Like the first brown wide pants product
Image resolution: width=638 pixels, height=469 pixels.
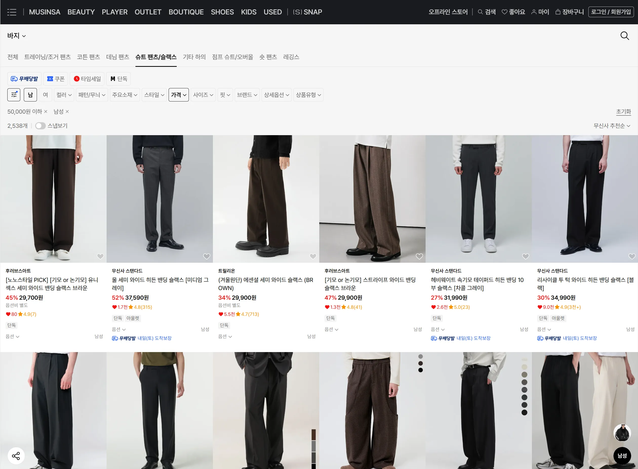100,256
